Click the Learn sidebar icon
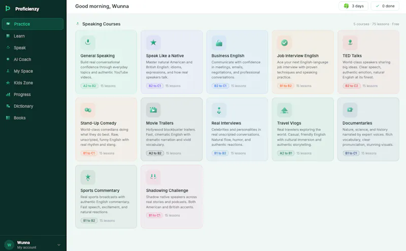Screen dimensions: 406x251 pyautogui.click(x=8, y=35)
